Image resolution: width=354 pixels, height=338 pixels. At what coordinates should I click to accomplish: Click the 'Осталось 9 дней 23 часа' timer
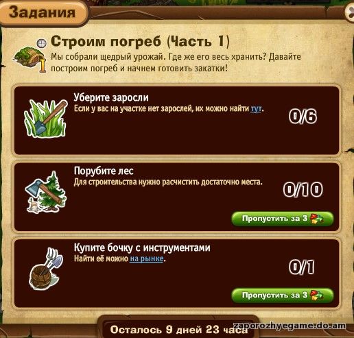point(179,329)
